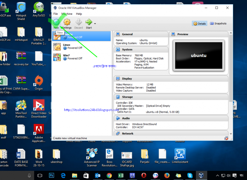Click the Network section adapter icon

[x=118, y=133]
